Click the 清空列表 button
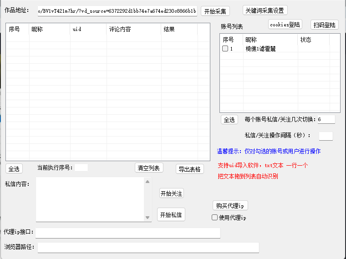 click(149, 168)
